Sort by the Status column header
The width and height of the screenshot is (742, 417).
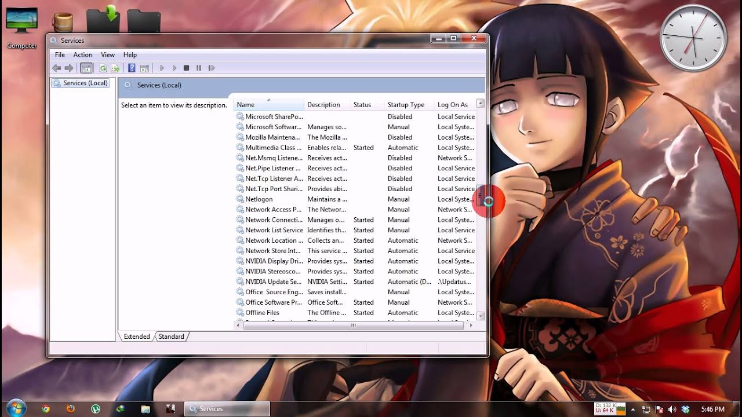click(367, 105)
